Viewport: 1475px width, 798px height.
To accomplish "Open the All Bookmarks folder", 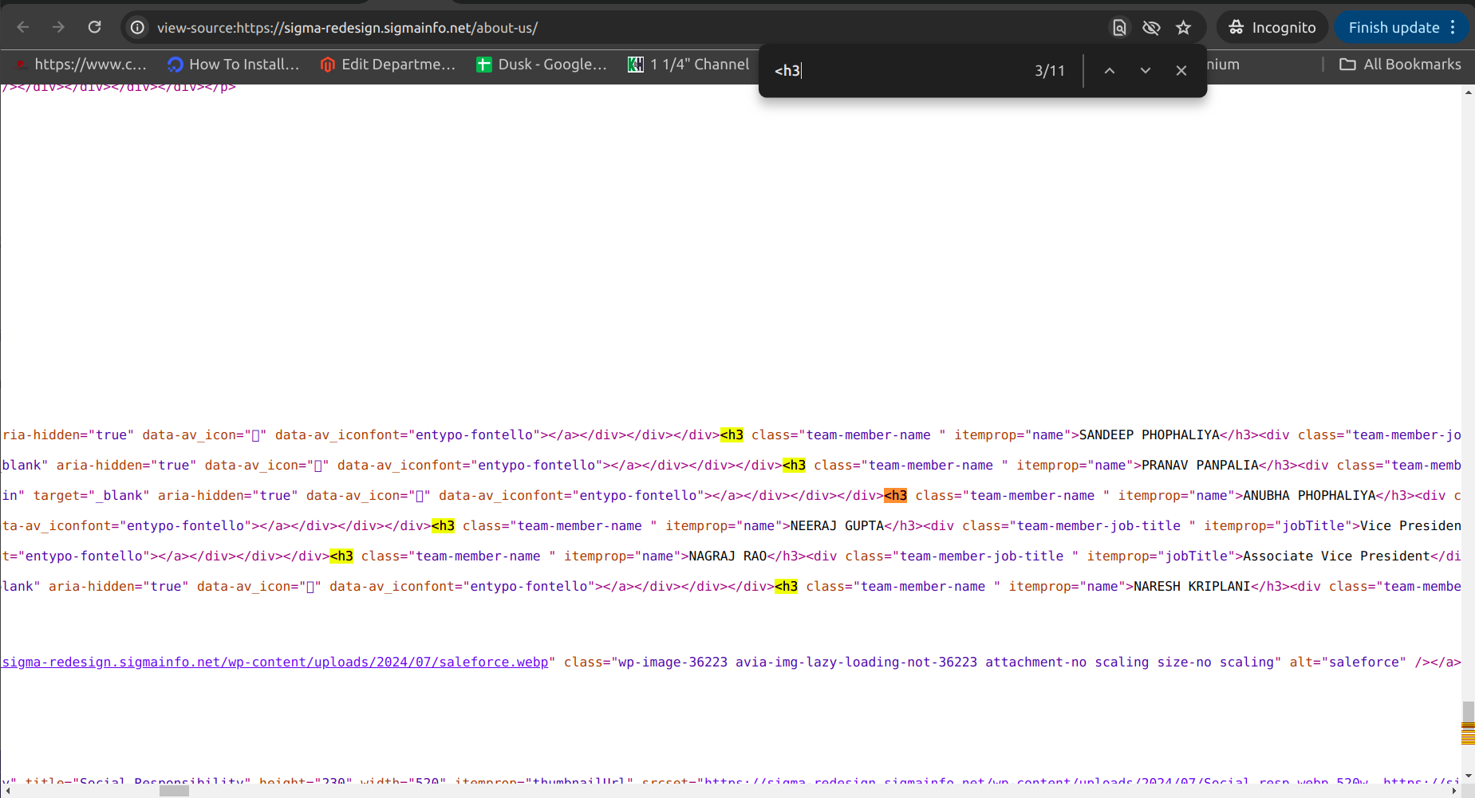I will [x=1400, y=65].
